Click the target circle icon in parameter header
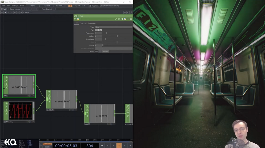This screenshot has width=265, height=148. [x=131, y=19]
